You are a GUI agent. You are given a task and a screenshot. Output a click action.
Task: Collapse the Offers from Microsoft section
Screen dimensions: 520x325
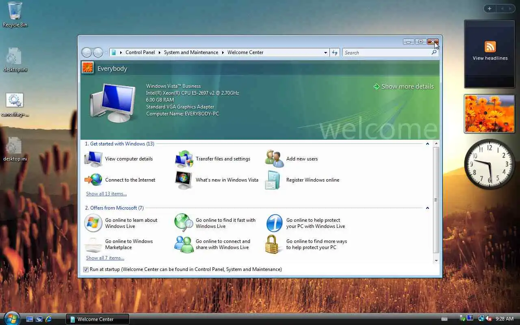pos(427,208)
